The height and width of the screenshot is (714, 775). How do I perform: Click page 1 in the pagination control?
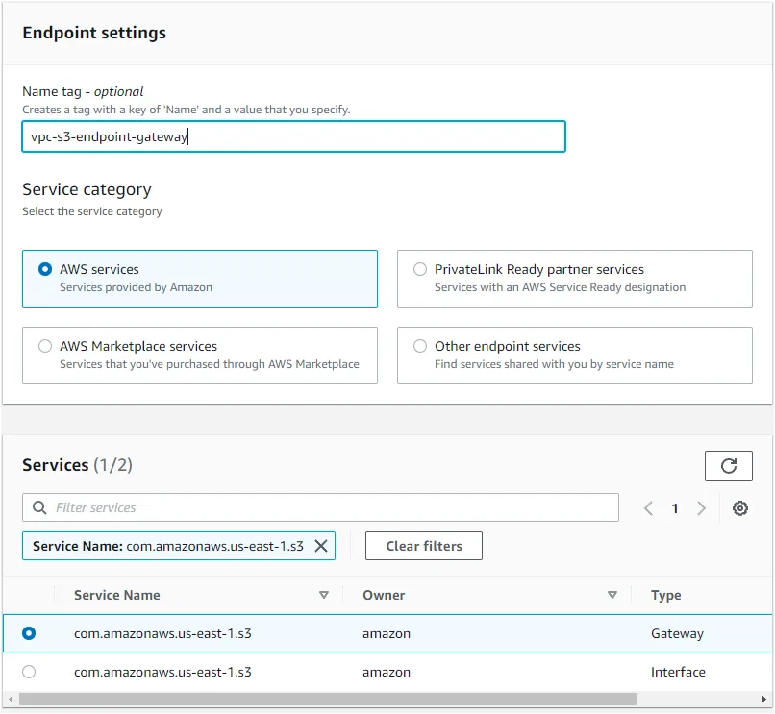[x=674, y=507]
